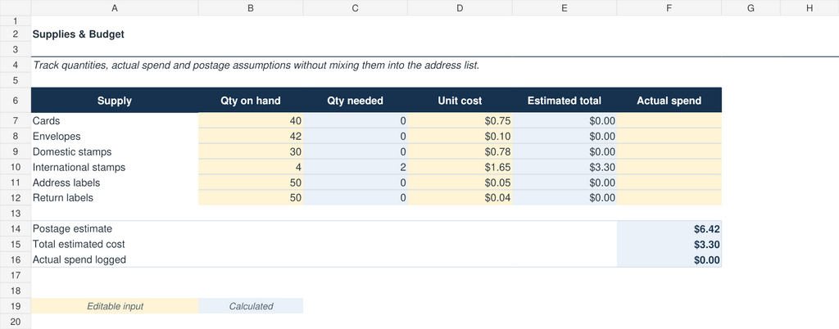Click the Unit cost header cell
Screen dimensions: 839x329
pos(460,101)
